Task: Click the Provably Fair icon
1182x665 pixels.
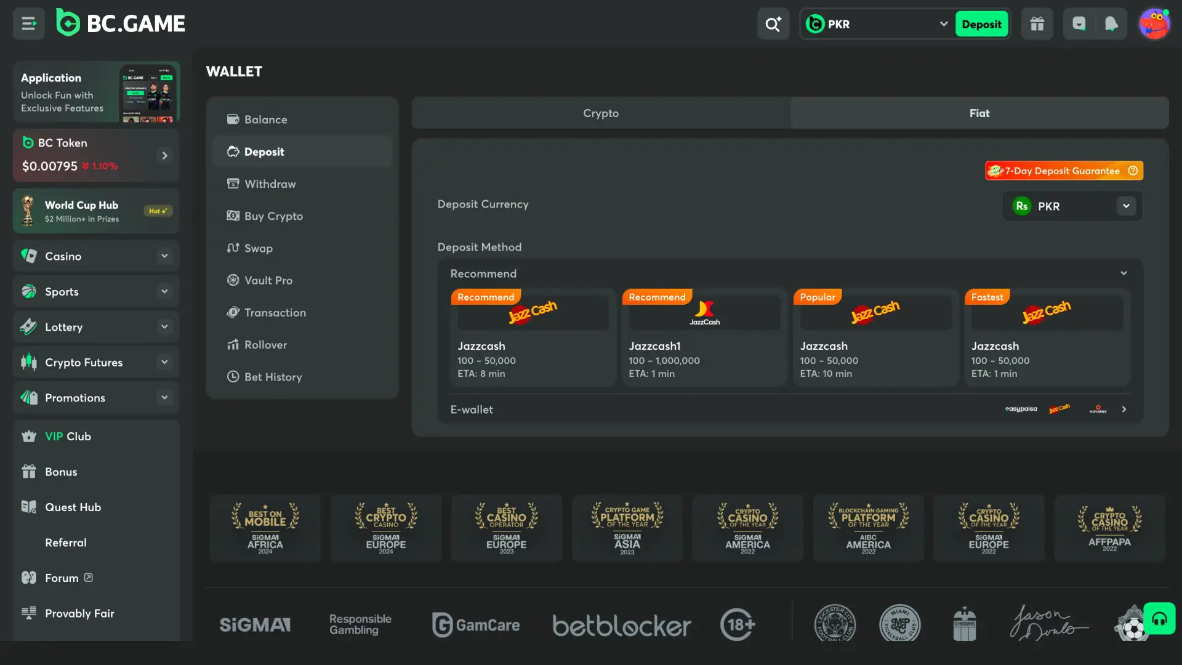Action: click(x=29, y=613)
